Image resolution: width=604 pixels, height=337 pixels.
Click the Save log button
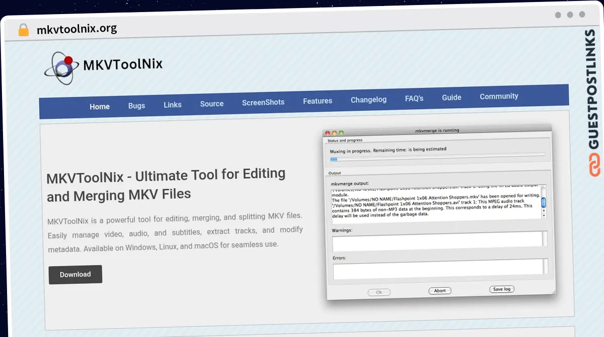tap(501, 289)
